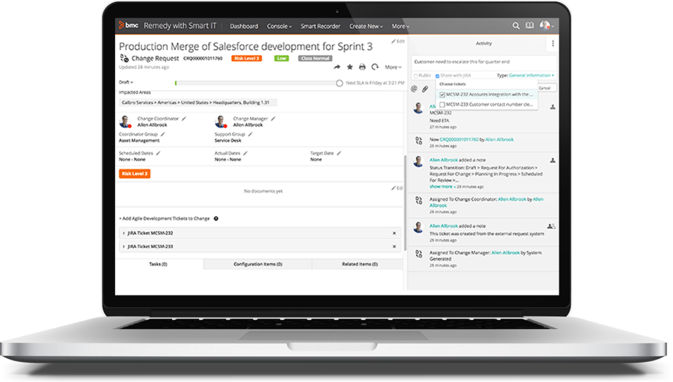Viewport: 673px width, 382px height.
Task: Edit Coordinator Group pencil icon
Action: pyautogui.click(x=163, y=134)
